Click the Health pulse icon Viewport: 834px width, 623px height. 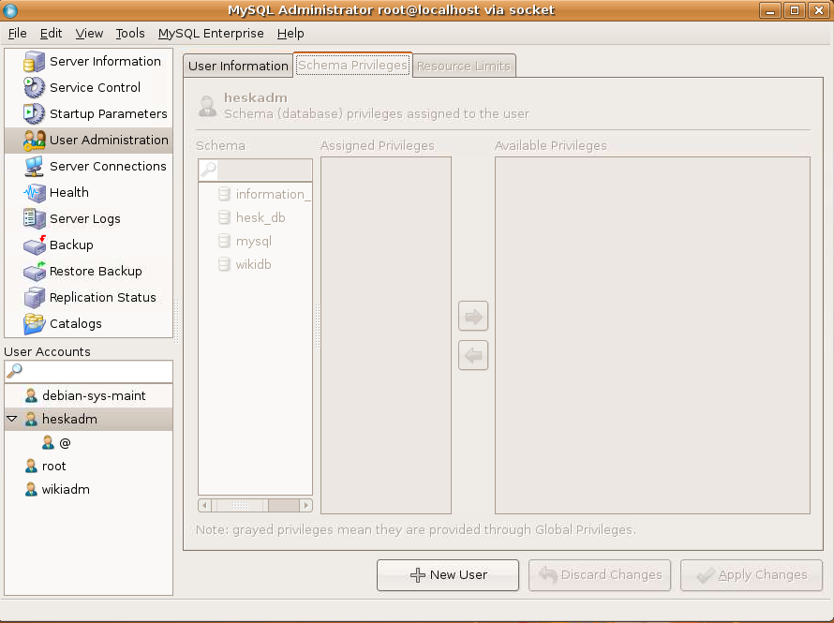pos(34,192)
